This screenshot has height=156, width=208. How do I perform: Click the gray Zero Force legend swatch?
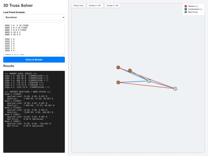point(186,12)
